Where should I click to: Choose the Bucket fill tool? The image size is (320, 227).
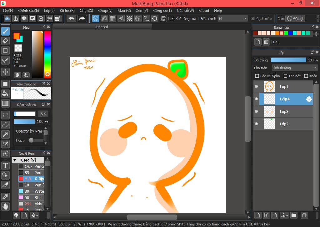(5, 94)
